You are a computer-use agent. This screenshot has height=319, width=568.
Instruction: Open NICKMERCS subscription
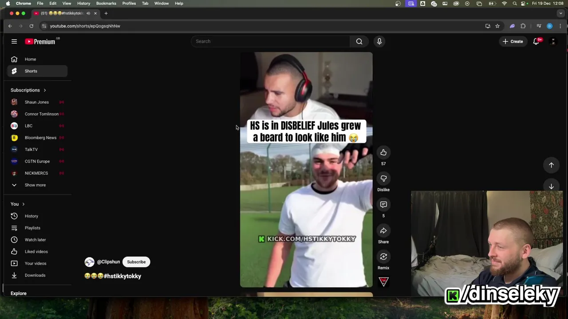37,173
